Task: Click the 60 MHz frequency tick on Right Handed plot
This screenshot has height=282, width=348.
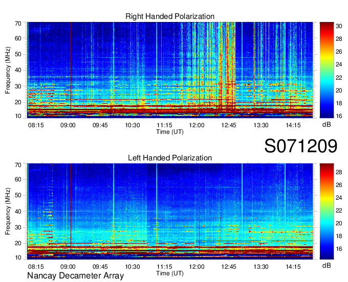Action: (18, 38)
